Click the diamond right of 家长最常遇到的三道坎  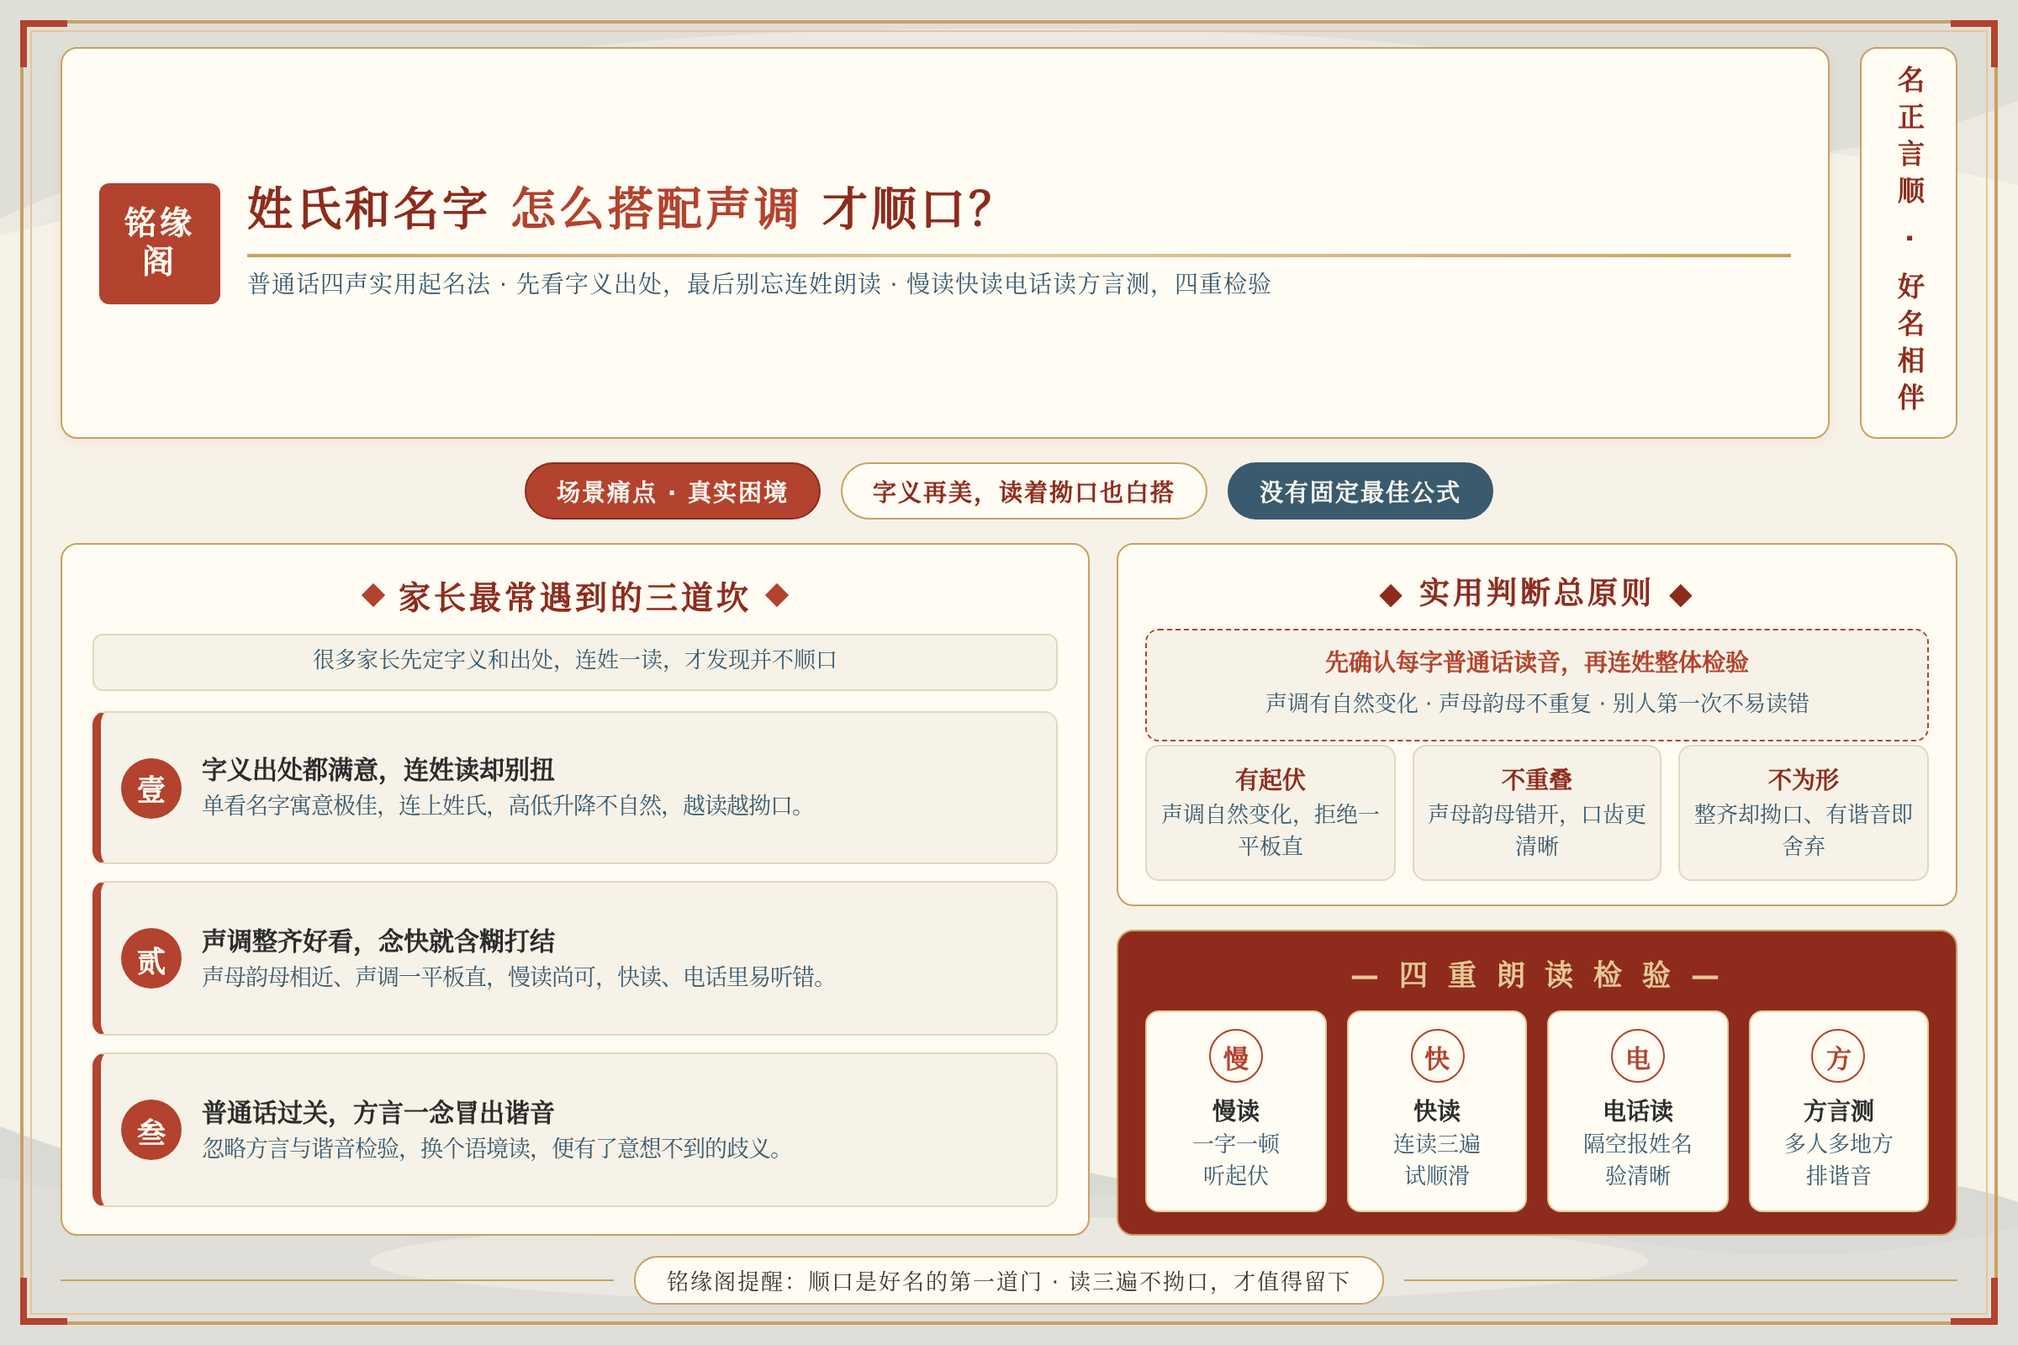click(x=776, y=594)
